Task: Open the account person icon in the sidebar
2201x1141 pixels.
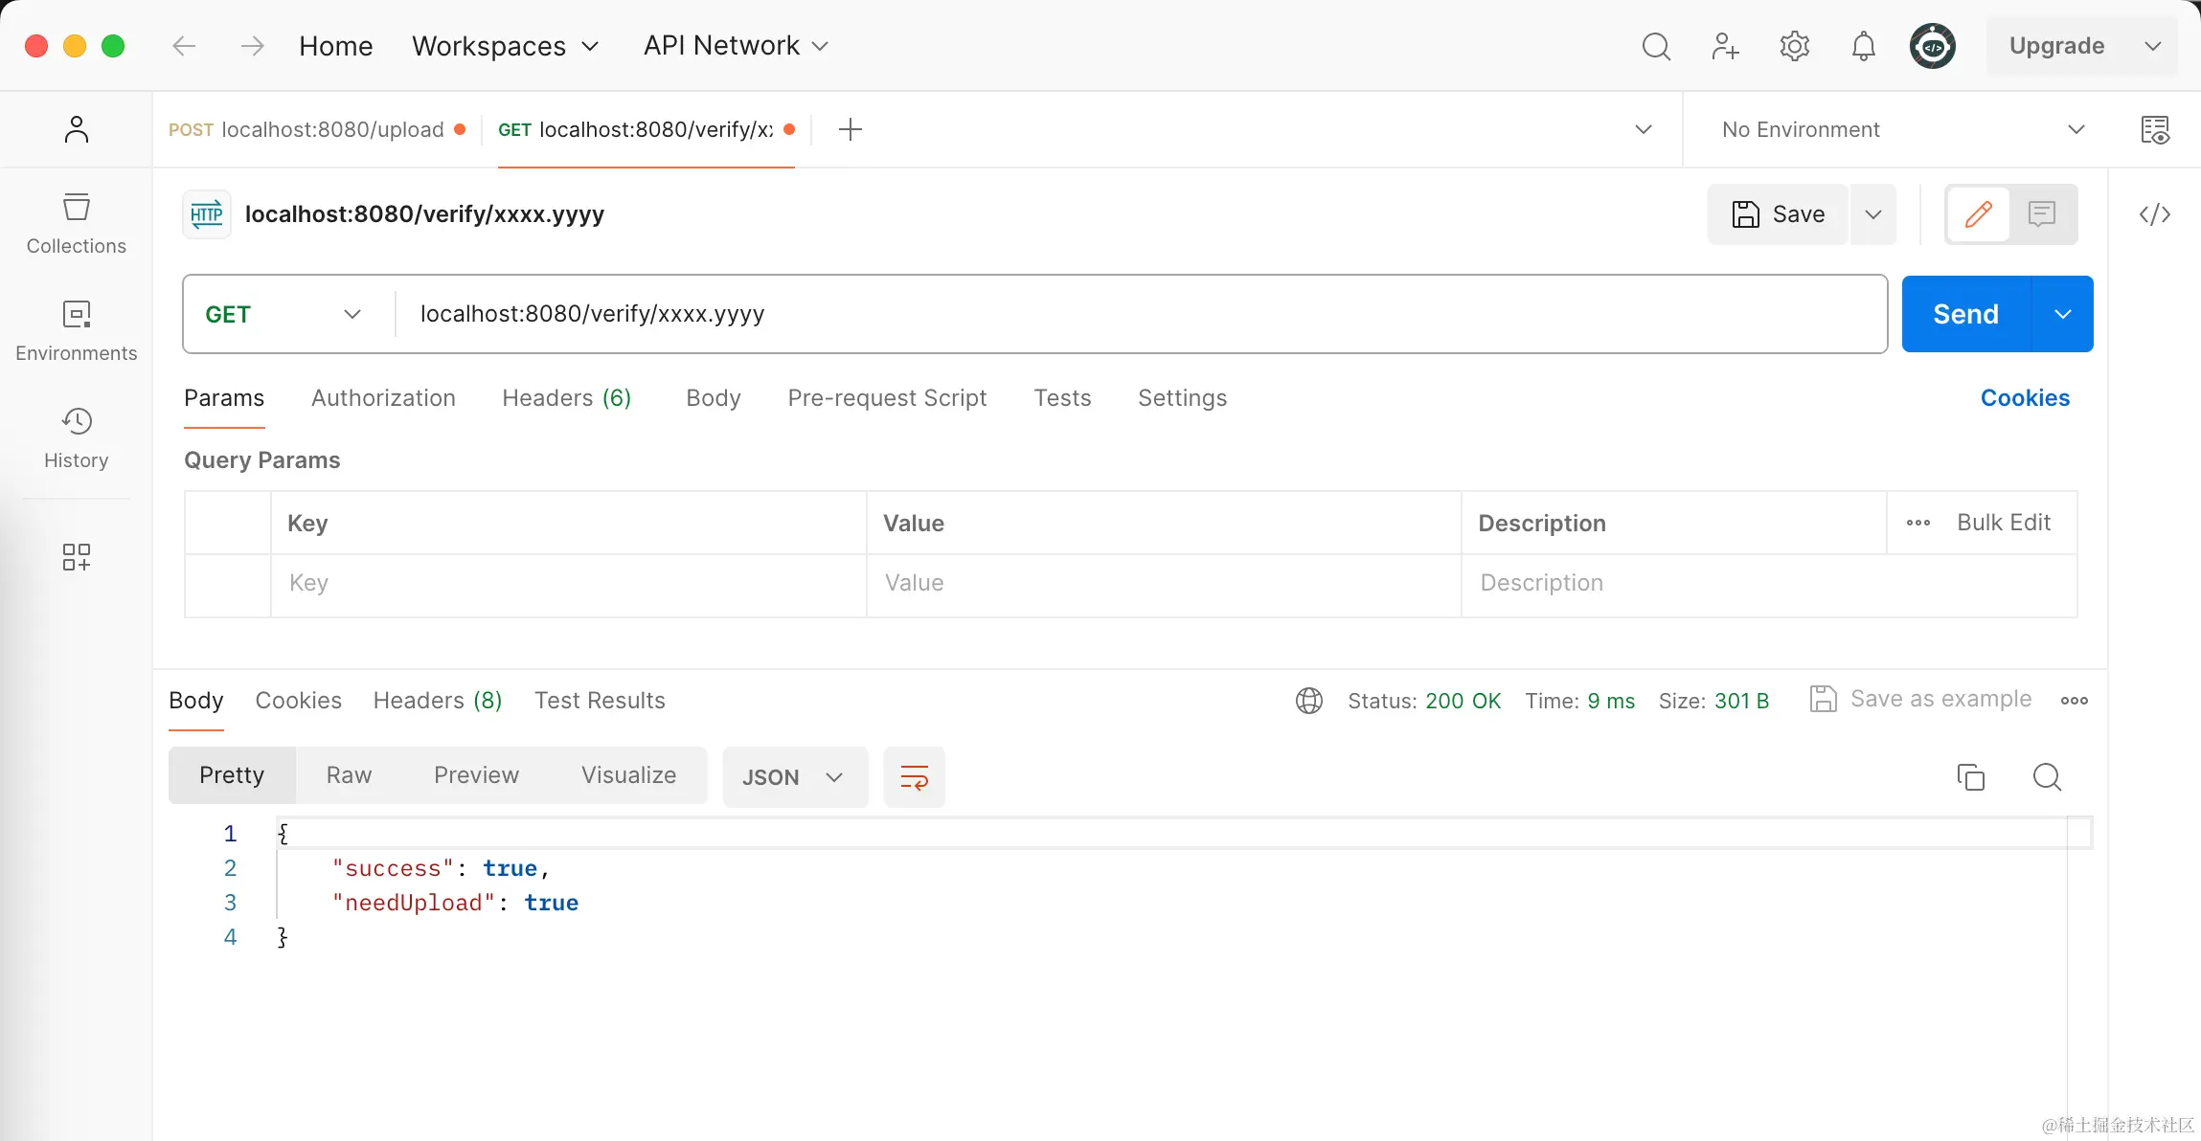Action: [77, 129]
